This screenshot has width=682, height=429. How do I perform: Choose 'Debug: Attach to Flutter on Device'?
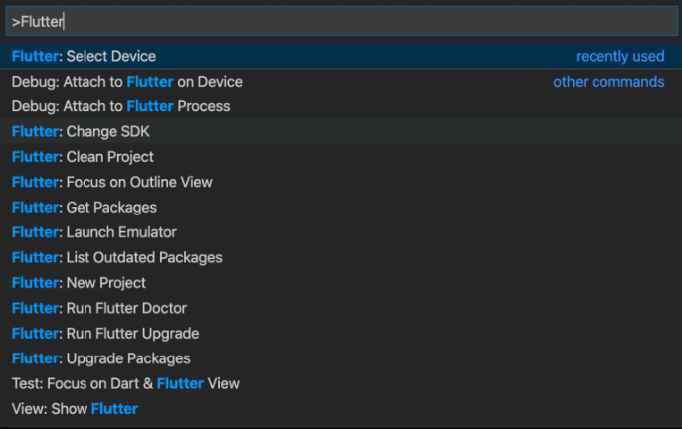click(127, 81)
